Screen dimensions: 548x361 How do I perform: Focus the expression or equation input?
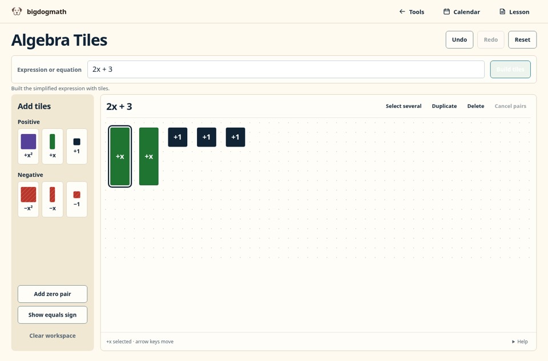point(286,70)
